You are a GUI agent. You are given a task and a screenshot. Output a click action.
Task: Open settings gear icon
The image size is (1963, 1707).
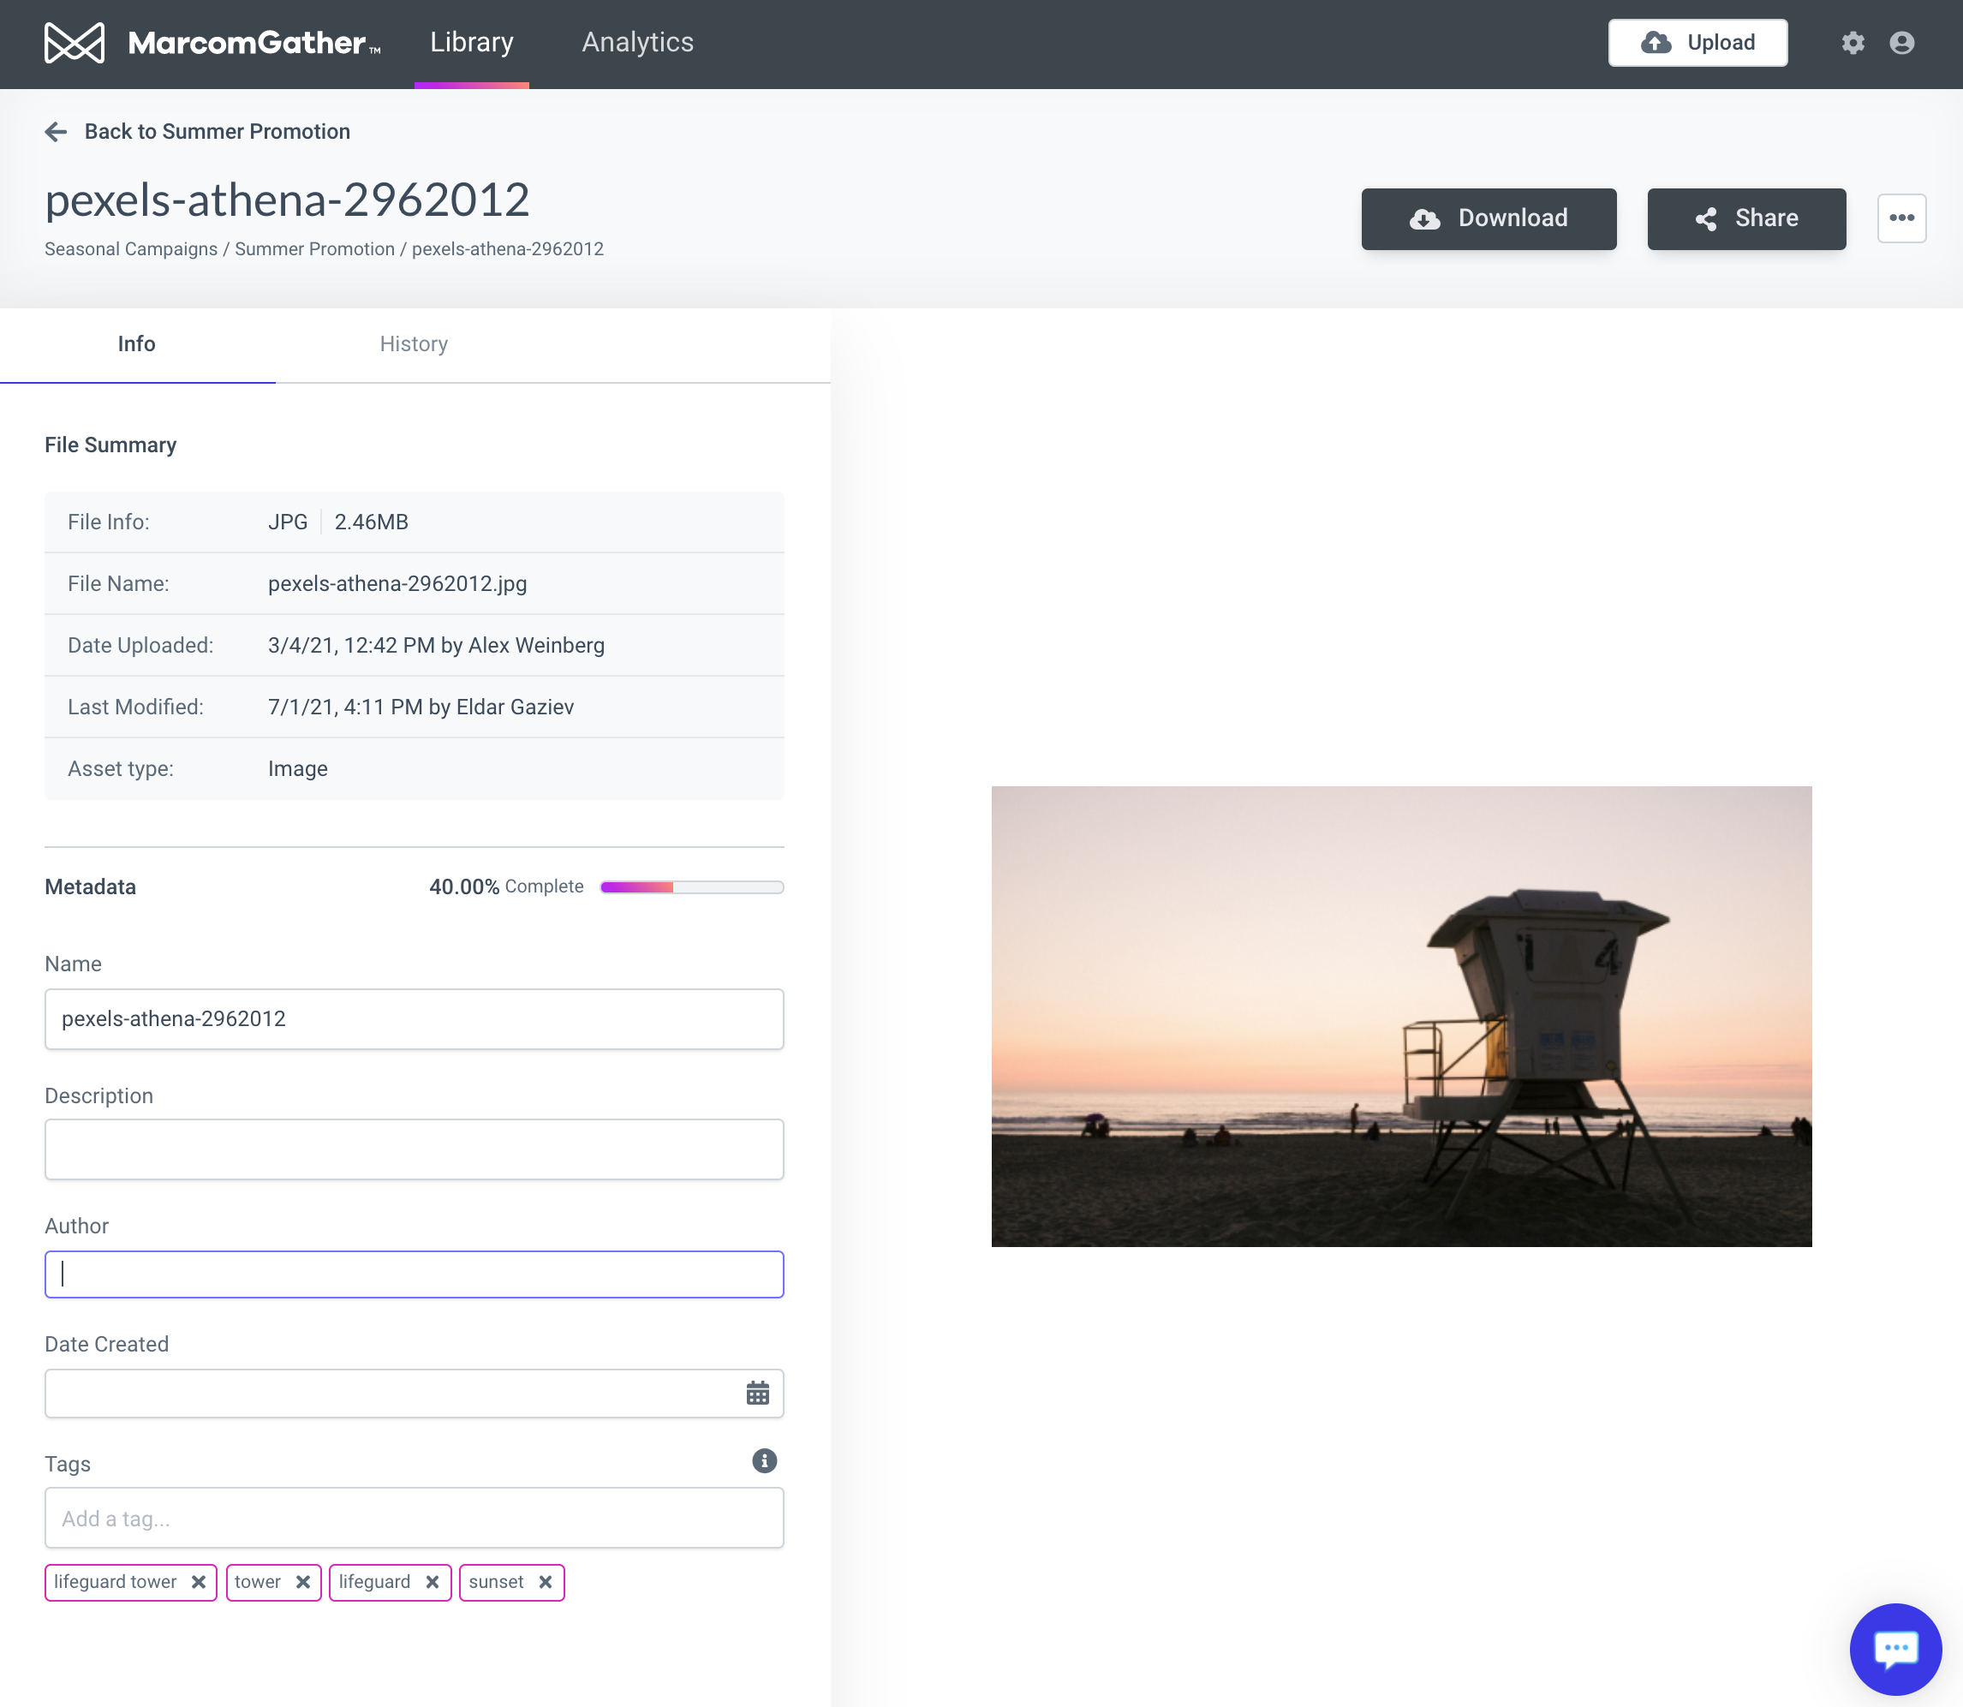1853,43
